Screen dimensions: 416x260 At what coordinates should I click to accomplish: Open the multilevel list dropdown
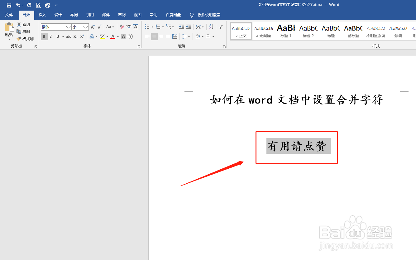point(173,27)
